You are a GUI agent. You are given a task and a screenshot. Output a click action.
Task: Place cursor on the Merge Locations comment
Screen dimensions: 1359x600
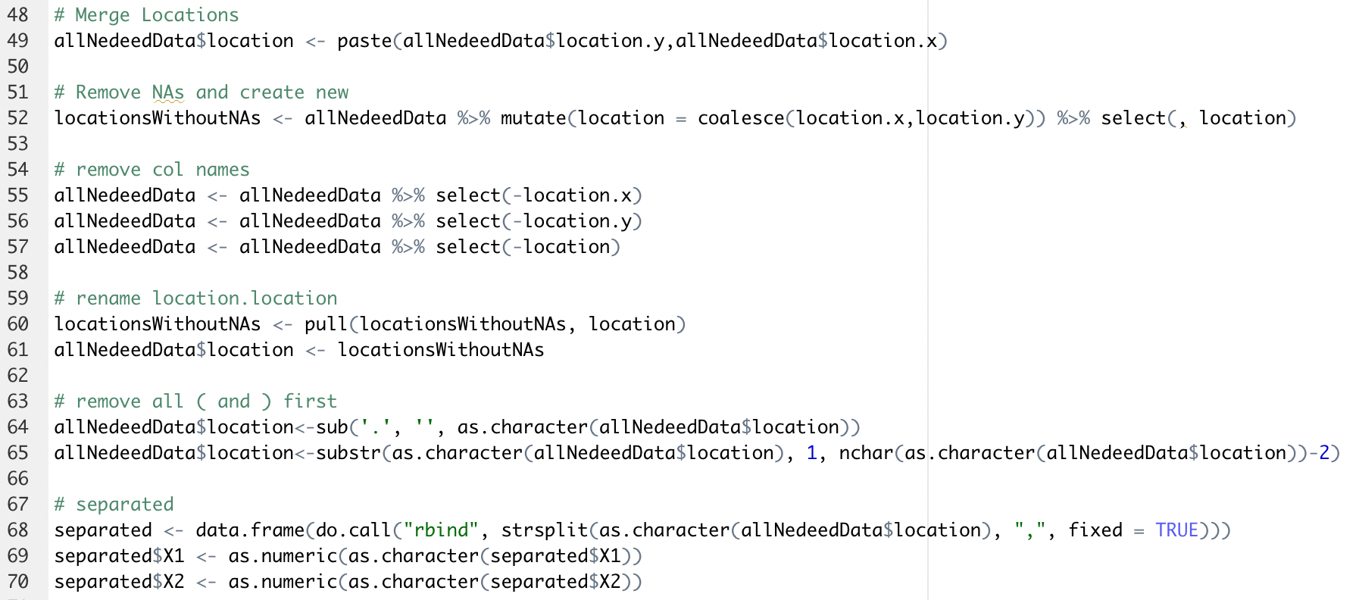[x=146, y=15]
